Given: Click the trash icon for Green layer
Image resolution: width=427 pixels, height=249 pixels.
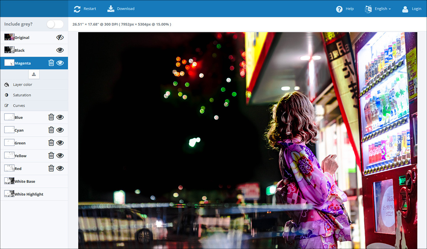Looking at the screenshot, I should (x=51, y=143).
